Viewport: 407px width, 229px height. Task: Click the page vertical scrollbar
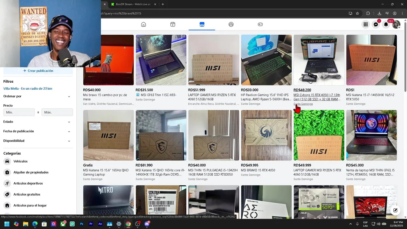405,57
